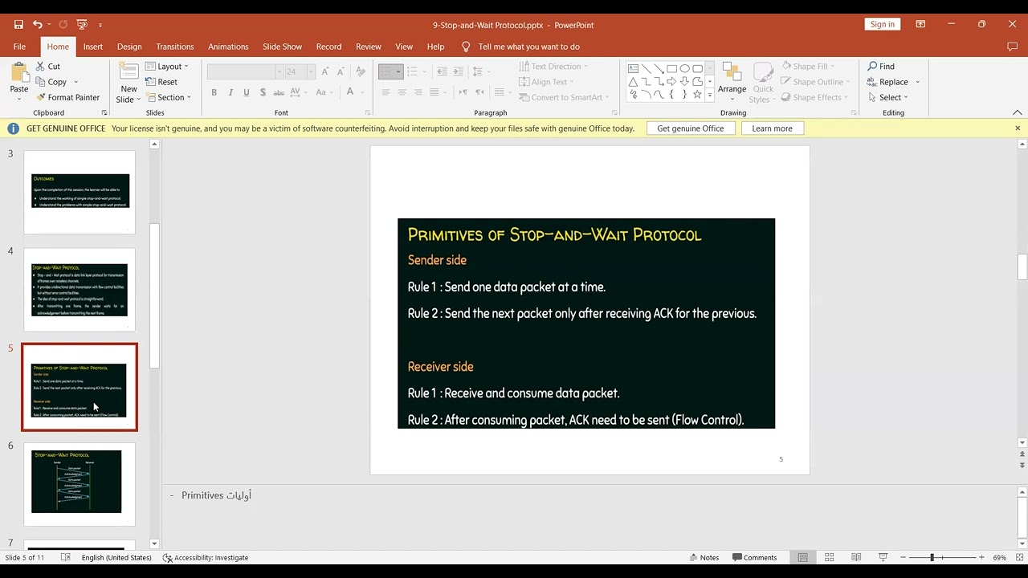This screenshot has height=578, width=1028.
Task: Switch to Reading View
Action: pyautogui.click(x=856, y=558)
